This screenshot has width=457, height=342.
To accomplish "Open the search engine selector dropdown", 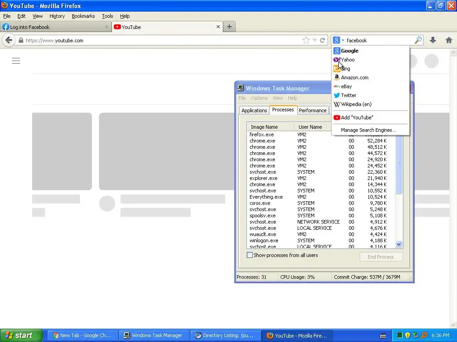I will click(x=339, y=40).
